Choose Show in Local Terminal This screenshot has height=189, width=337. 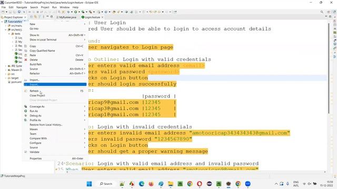click(55, 40)
